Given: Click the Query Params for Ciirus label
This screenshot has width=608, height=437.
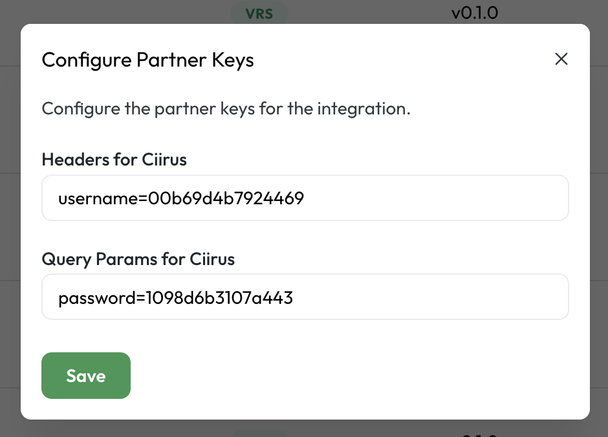Looking at the screenshot, I should 138,259.
